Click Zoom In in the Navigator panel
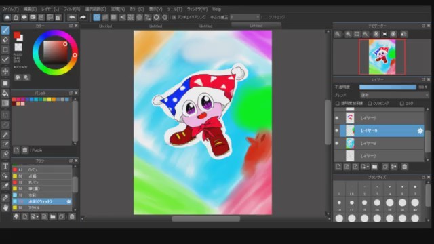 [x=348, y=34]
